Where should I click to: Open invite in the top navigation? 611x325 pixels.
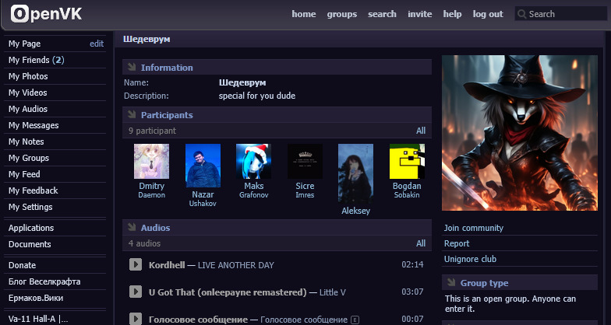tap(419, 14)
